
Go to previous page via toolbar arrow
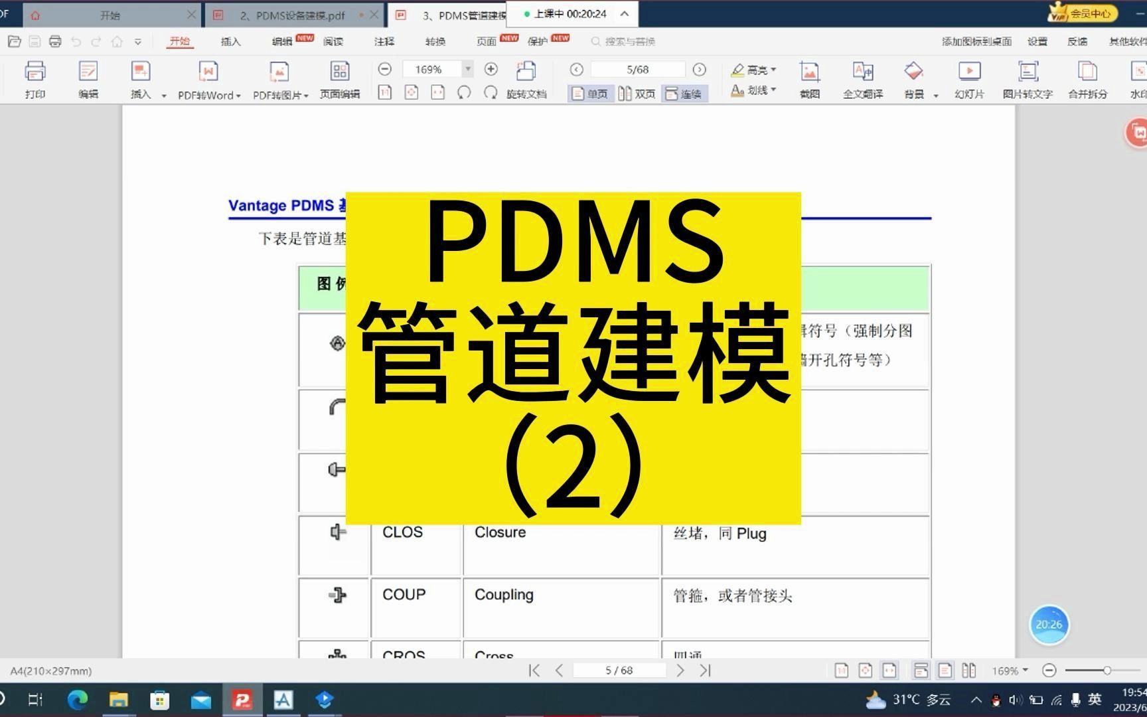point(576,69)
